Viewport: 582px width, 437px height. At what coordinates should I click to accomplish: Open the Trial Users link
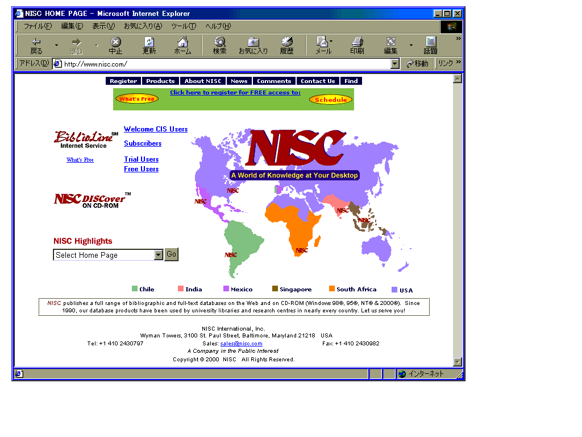(142, 159)
